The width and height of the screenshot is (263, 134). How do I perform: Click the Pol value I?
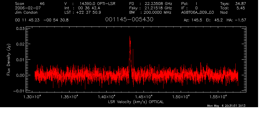tap(196, 4)
